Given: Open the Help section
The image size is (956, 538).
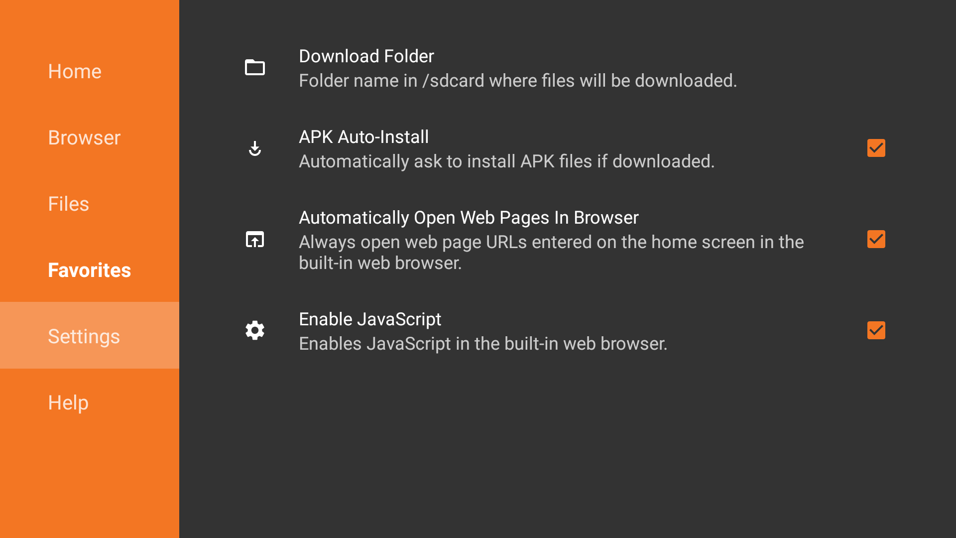Looking at the screenshot, I should click(x=68, y=403).
